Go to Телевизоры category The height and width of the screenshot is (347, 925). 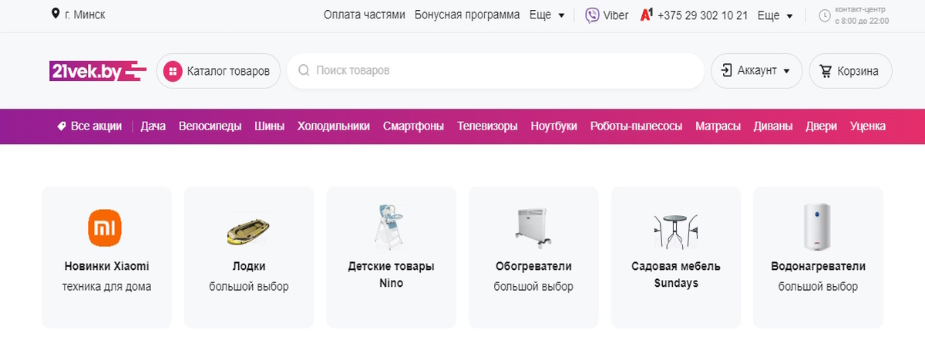(487, 126)
